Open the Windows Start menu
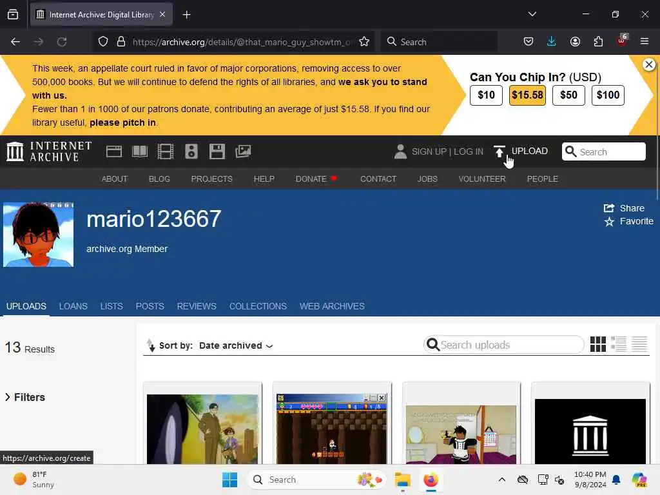This screenshot has width=660, height=495. click(x=230, y=480)
